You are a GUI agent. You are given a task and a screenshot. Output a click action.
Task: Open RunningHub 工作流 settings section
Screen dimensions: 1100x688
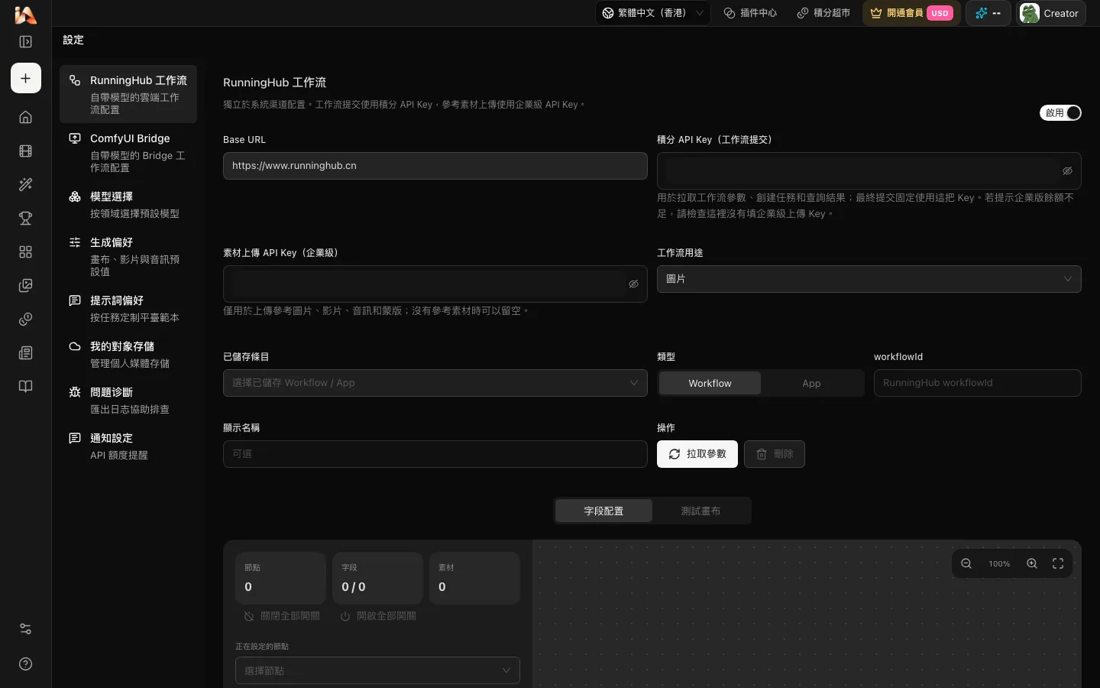pyautogui.click(x=128, y=94)
